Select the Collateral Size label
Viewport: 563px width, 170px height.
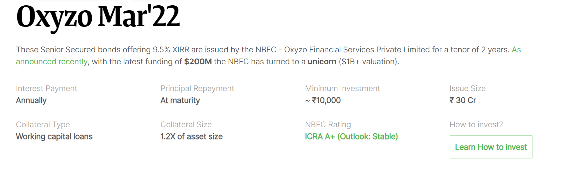pos(186,125)
